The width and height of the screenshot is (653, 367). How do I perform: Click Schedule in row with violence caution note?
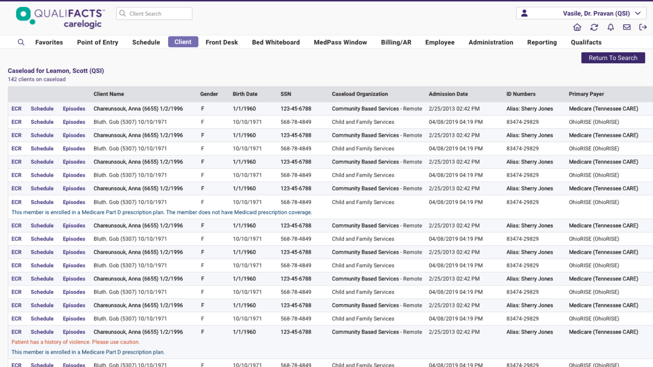pyautogui.click(x=42, y=332)
